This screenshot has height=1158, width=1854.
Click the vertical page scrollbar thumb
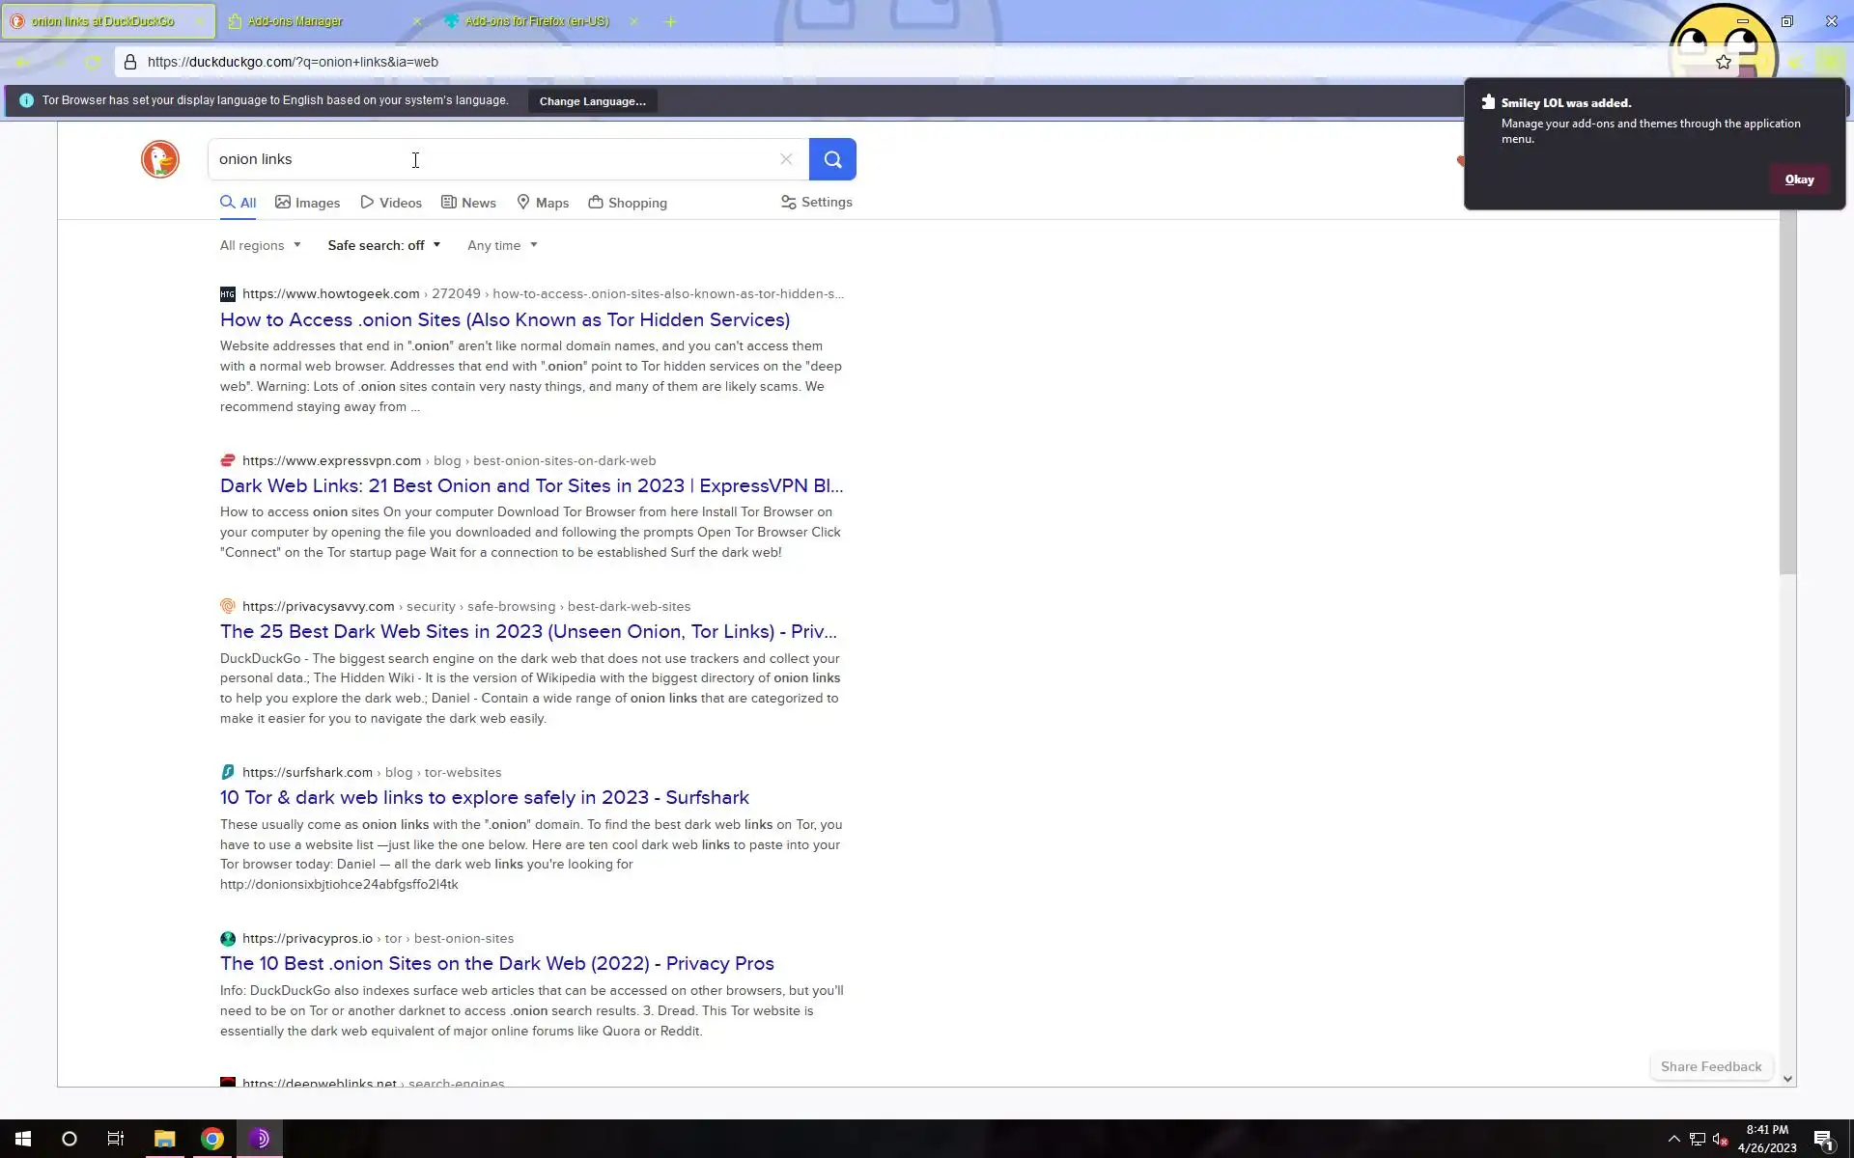click(x=1787, y=396)
